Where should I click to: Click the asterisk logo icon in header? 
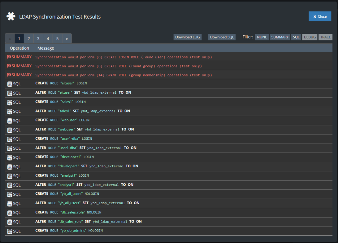11,16
